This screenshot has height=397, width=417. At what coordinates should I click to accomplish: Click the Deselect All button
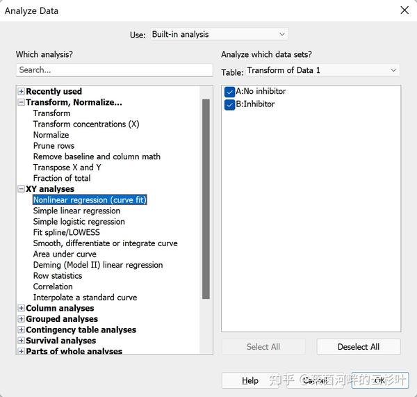(x=359, y=347)
